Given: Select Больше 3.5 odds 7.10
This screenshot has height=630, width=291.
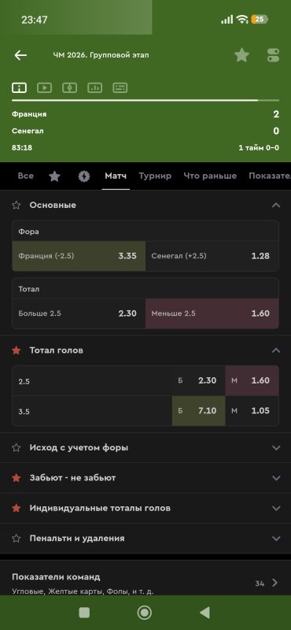Looking at the screenshot, I should click(x=199, y=411).
